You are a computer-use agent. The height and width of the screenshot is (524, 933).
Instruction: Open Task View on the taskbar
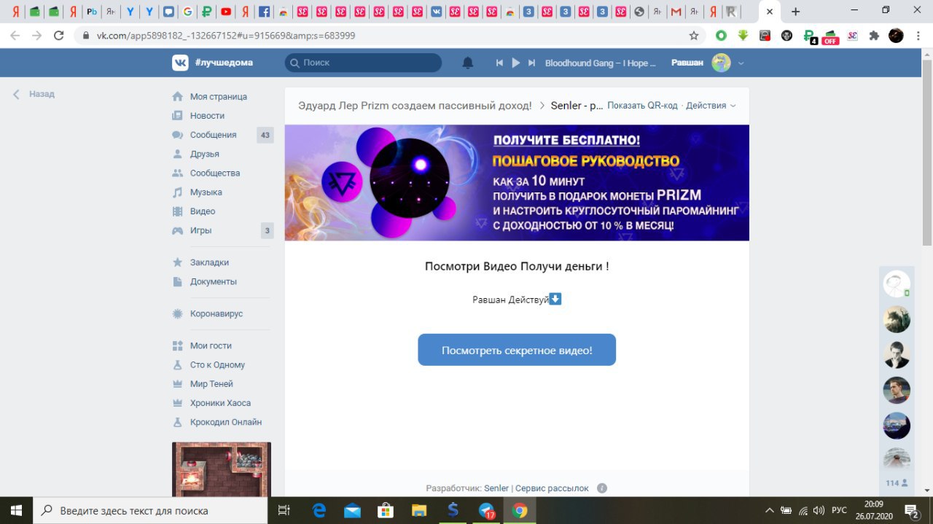285,511
